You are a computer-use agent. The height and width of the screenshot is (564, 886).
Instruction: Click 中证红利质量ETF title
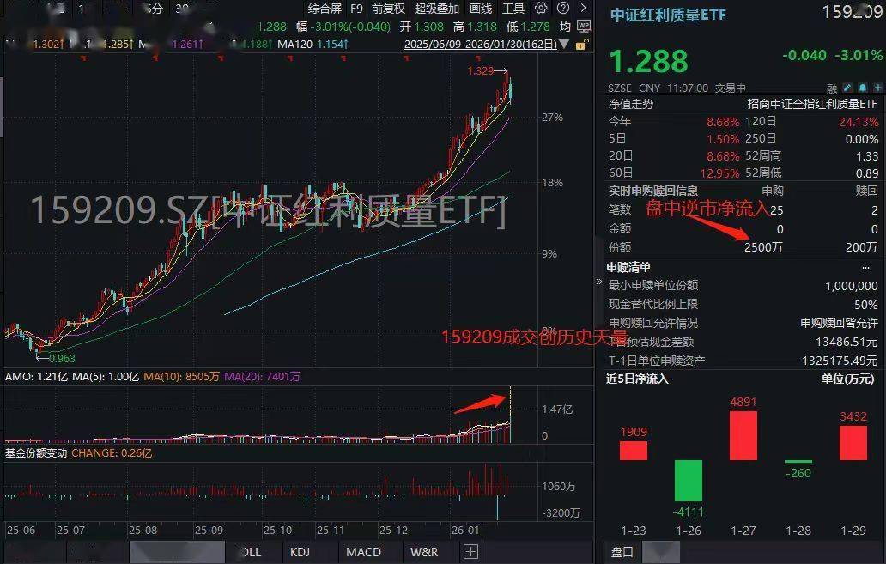668,15
